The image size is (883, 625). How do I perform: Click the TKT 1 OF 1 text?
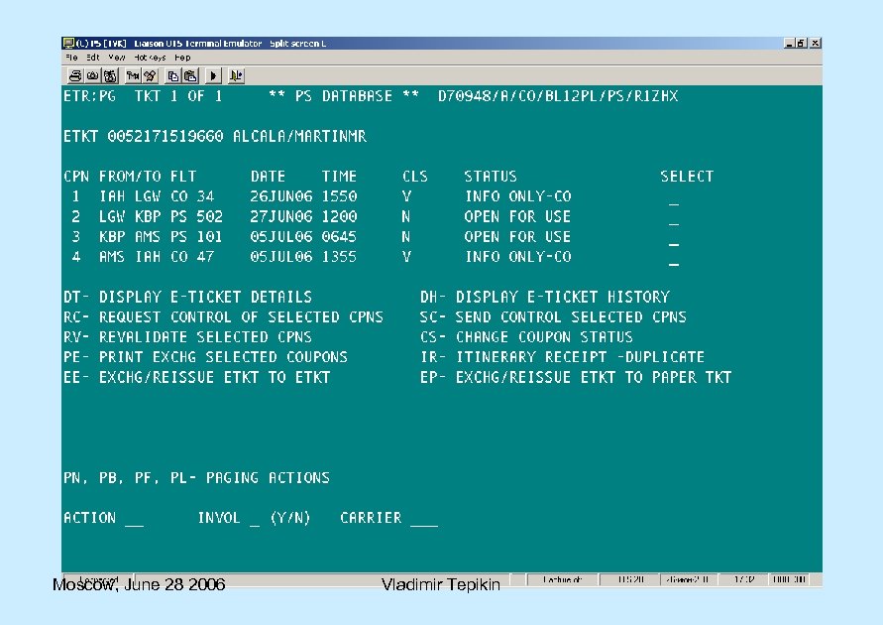point(178,96)
